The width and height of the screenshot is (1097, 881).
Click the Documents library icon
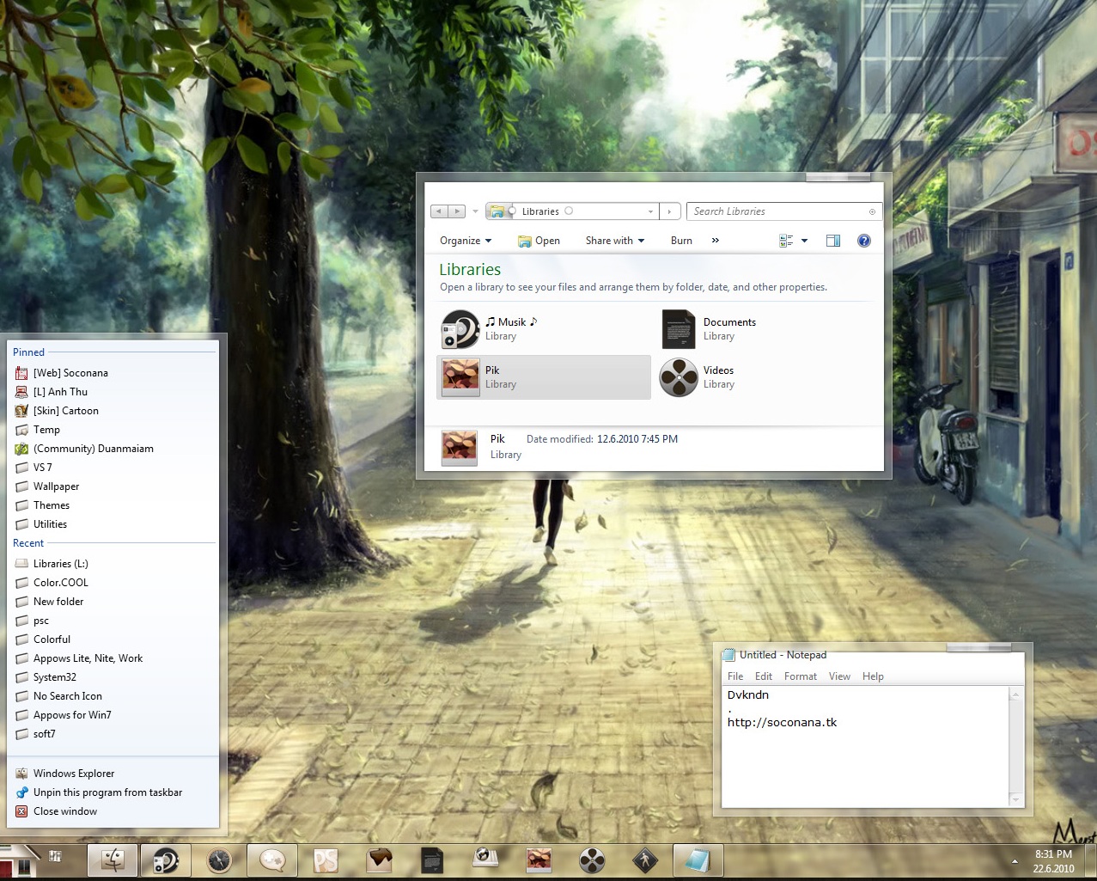(x=678, y=329)
